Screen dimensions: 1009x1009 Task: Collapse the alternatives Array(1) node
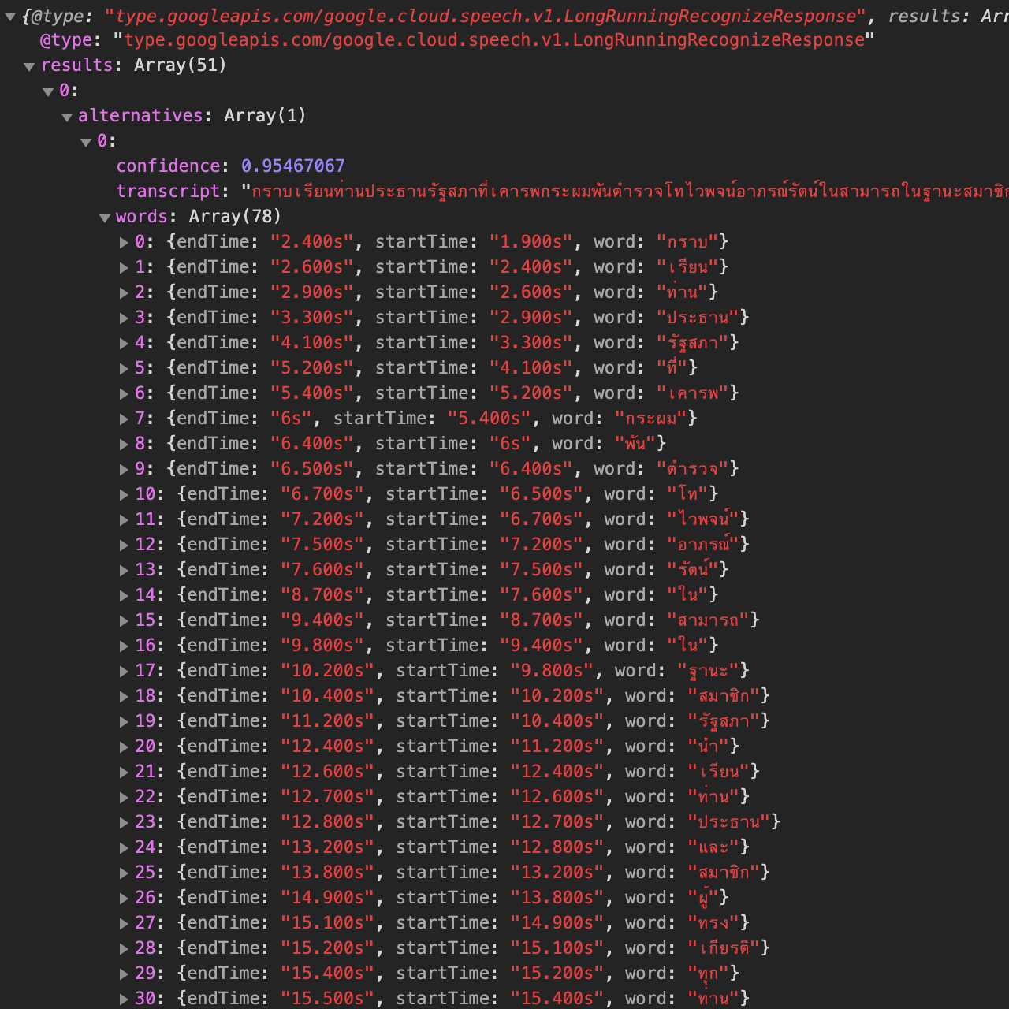pyautogui.click(x=67, y=117)
